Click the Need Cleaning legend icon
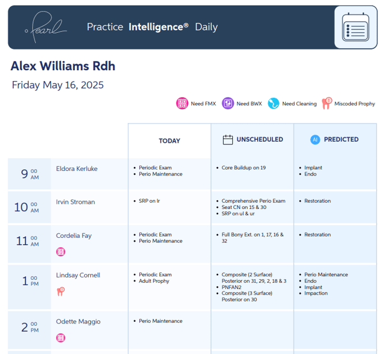 [x=273, y=104]
